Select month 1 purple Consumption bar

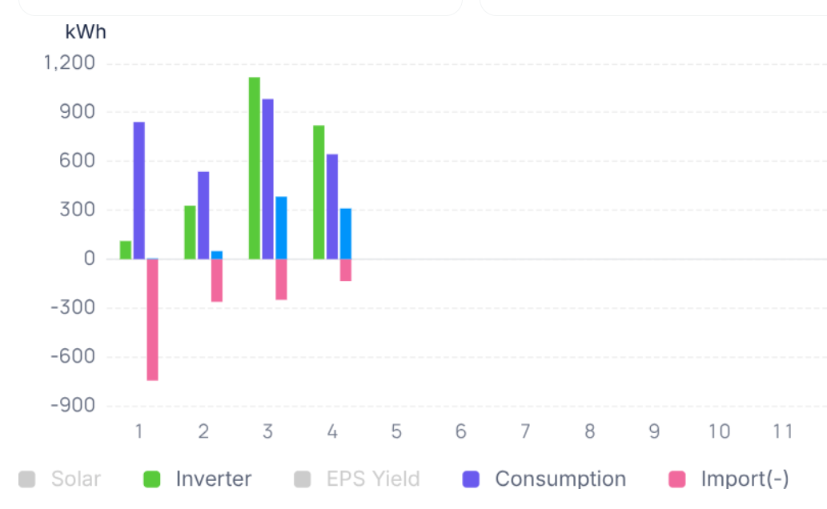pos(139,190)
